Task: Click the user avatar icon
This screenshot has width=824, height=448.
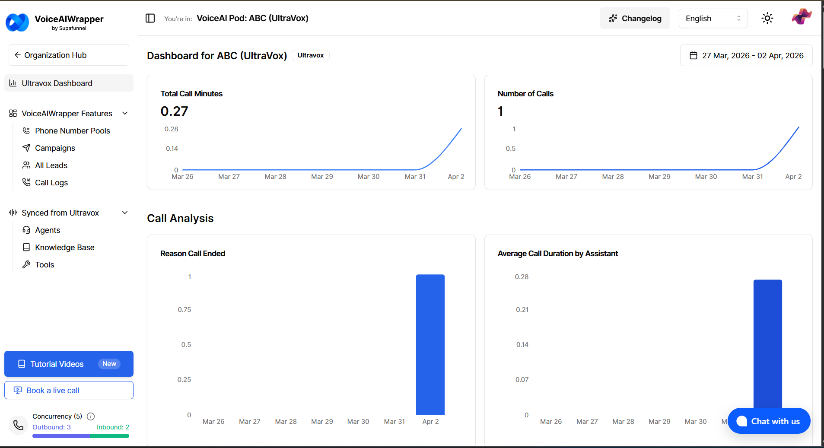Action: coord(801,17)
